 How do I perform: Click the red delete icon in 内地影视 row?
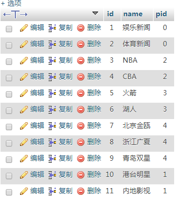click(x=81, y=191)
